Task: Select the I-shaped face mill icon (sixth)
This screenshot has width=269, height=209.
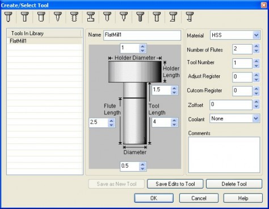Action: [91, 17]
